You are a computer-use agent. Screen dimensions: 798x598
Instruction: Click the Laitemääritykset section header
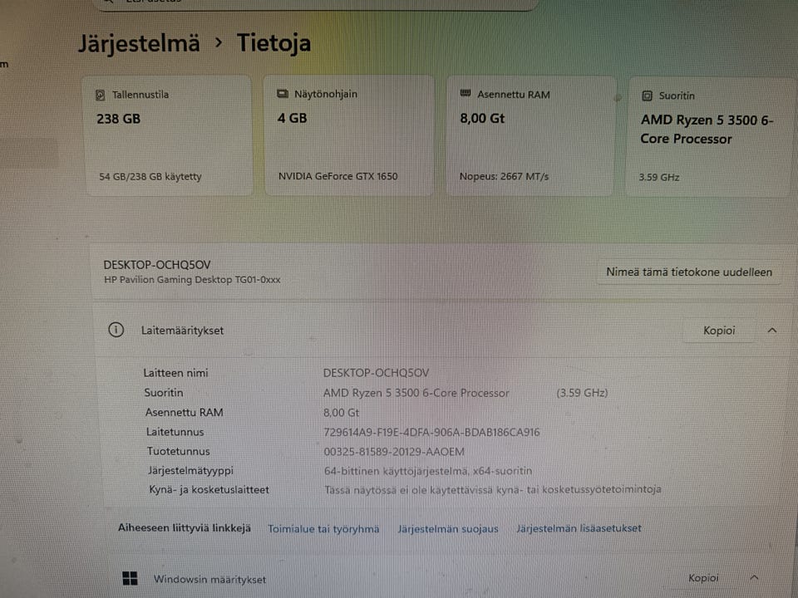pos(443,331)
